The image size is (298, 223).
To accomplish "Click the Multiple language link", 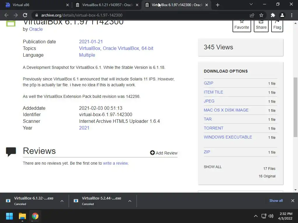I will pyautogui.click(x=87, y=55).
